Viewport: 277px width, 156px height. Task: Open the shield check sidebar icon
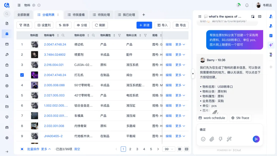7,117
